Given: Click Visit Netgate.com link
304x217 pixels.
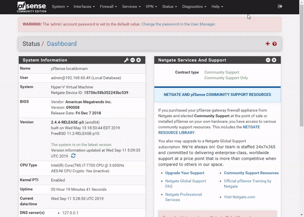Looking at the screenshot, I should 239,197.
